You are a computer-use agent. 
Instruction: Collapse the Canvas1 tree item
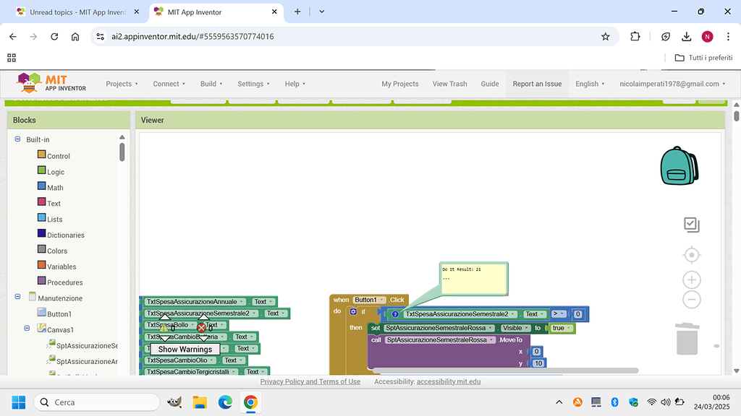coord(26,329)
